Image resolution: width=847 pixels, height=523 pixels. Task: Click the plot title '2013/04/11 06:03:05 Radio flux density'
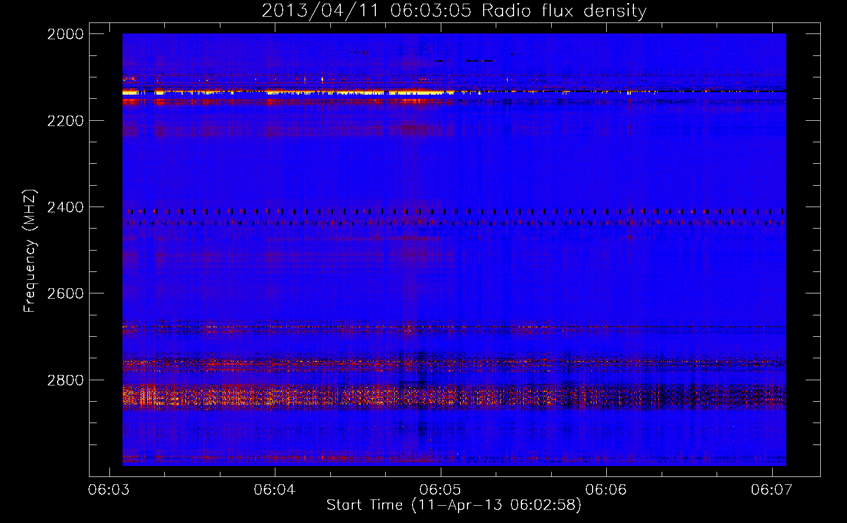coord(454,10)
